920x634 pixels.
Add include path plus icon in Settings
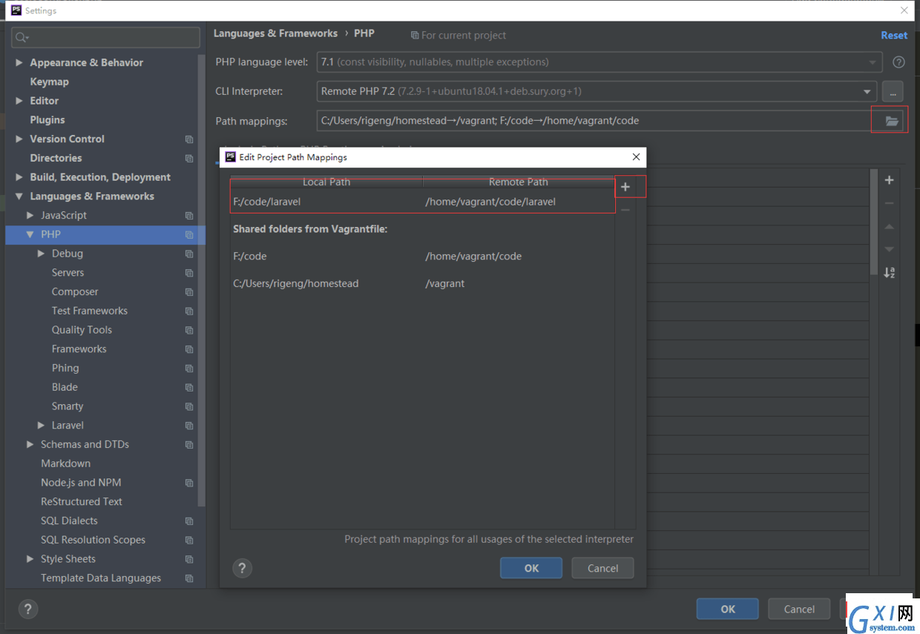click(889, 180)
